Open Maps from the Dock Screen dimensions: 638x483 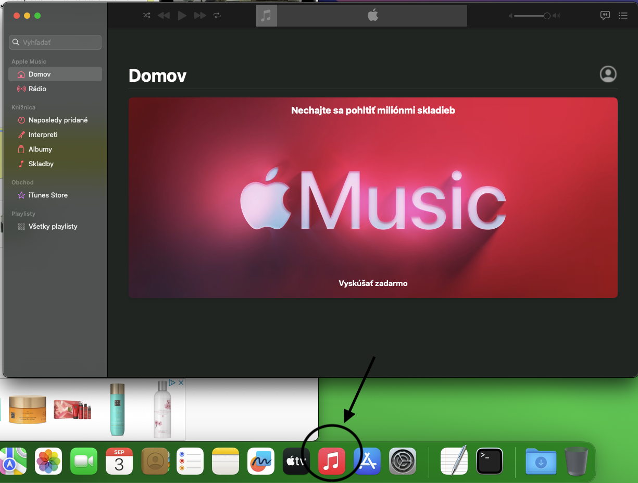(13, 461)
